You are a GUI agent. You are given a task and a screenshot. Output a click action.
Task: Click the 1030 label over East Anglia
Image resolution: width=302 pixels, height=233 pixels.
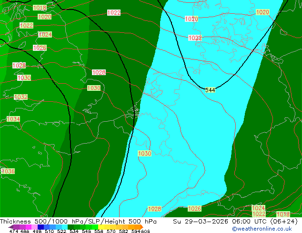[94, 88]
